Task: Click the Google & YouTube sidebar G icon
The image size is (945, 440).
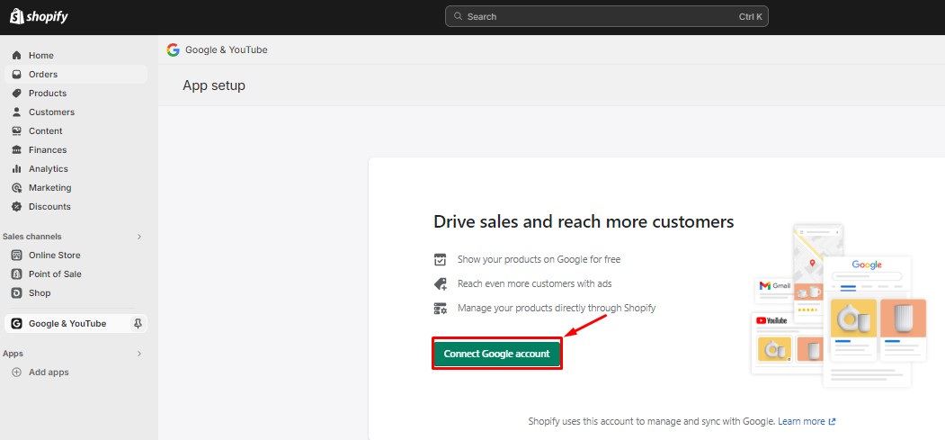Action: (x=17, y=324)
